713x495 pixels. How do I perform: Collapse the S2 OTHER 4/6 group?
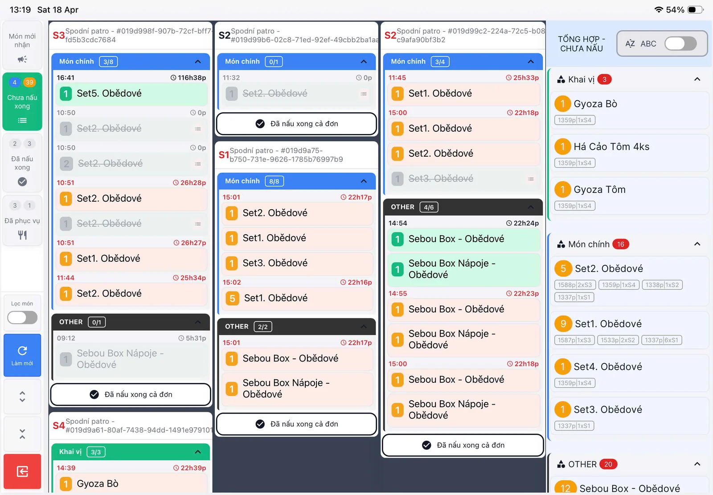[531, 207]
